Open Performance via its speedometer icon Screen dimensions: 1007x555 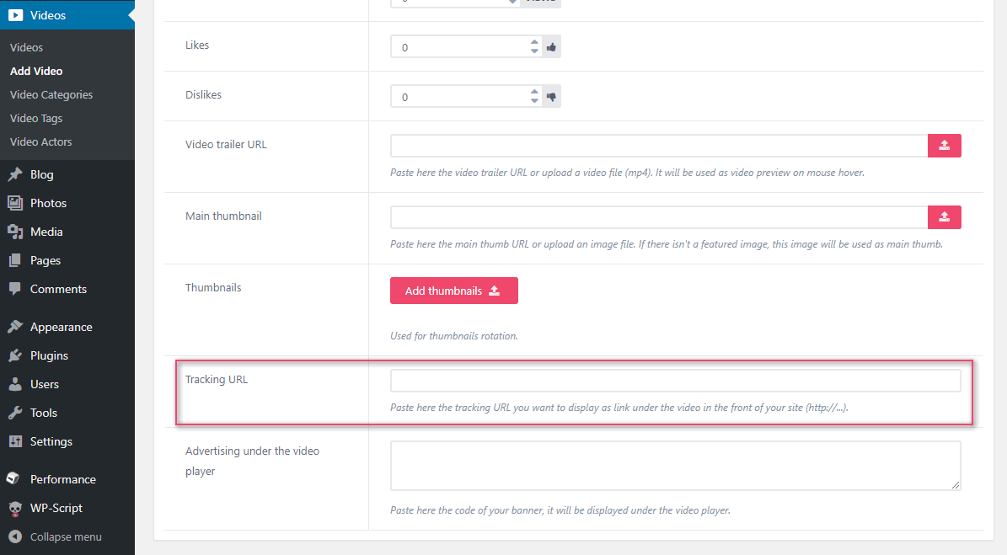tap(13, 478)
